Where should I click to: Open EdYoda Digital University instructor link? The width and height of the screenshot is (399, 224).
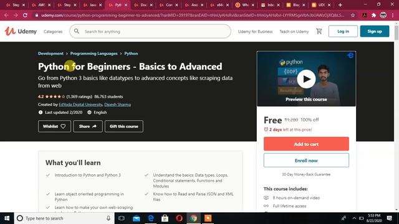[x=80, y=105]
